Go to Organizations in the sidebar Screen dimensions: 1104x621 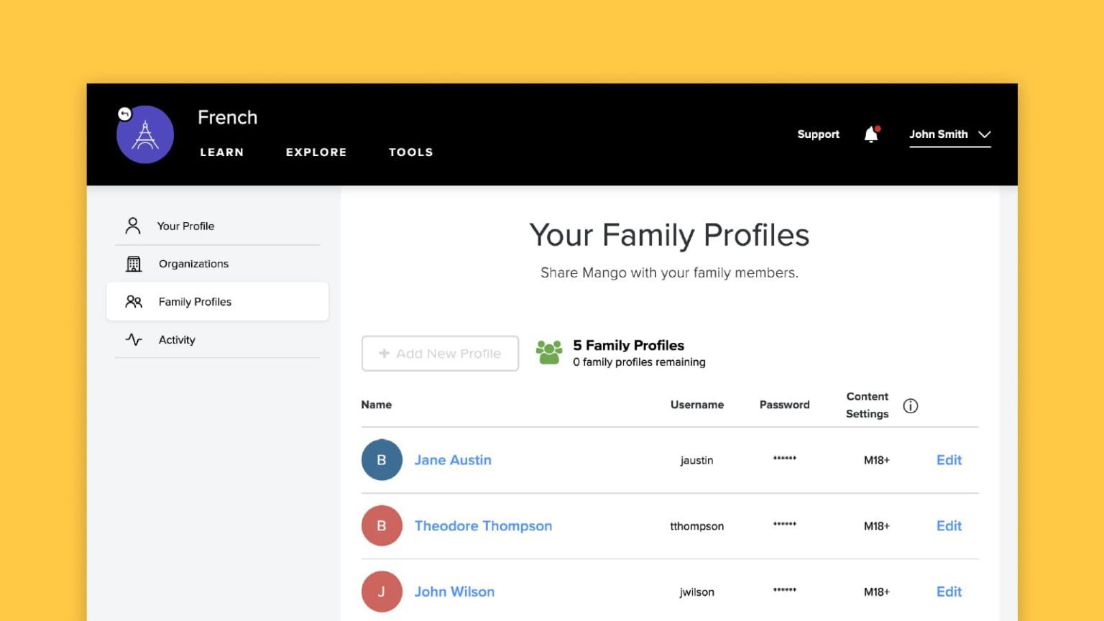[193, 264]
